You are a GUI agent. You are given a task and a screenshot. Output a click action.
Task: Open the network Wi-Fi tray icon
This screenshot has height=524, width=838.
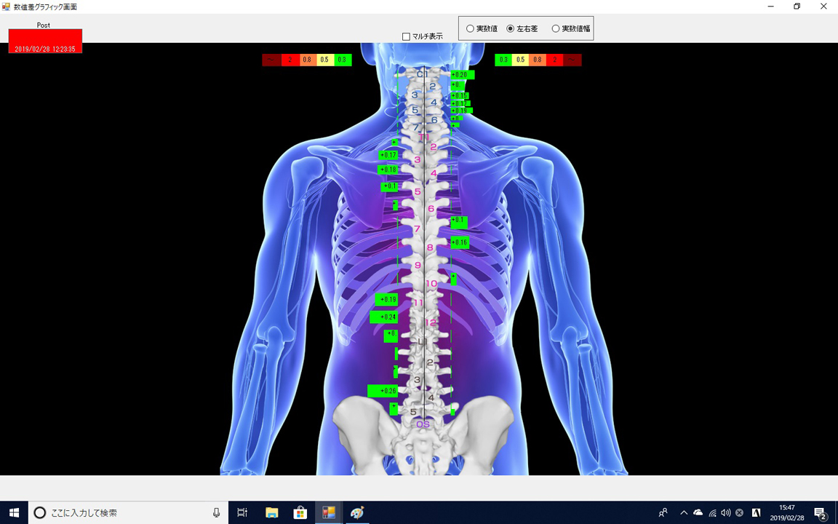712,513
